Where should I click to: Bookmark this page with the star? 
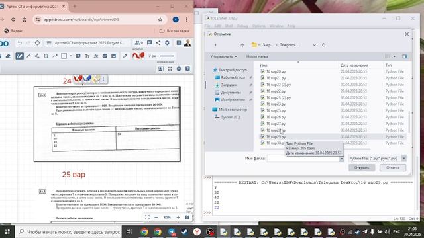click(x=160, y=19)
